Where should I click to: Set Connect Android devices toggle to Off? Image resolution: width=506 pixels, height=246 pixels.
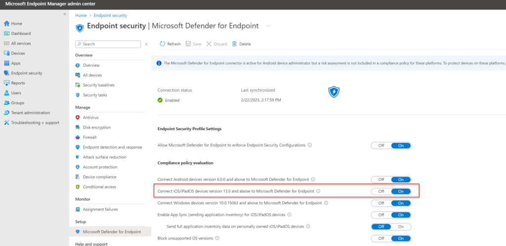point(381,179)
